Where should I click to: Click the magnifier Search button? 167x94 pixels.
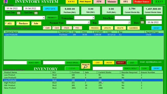click(x=86, y=66)
